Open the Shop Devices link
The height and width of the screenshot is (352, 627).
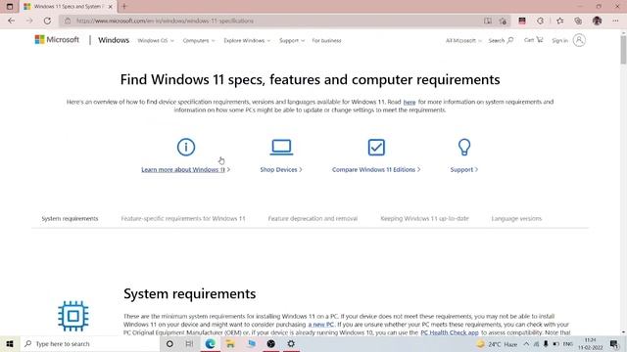click(x=281, y=169)
